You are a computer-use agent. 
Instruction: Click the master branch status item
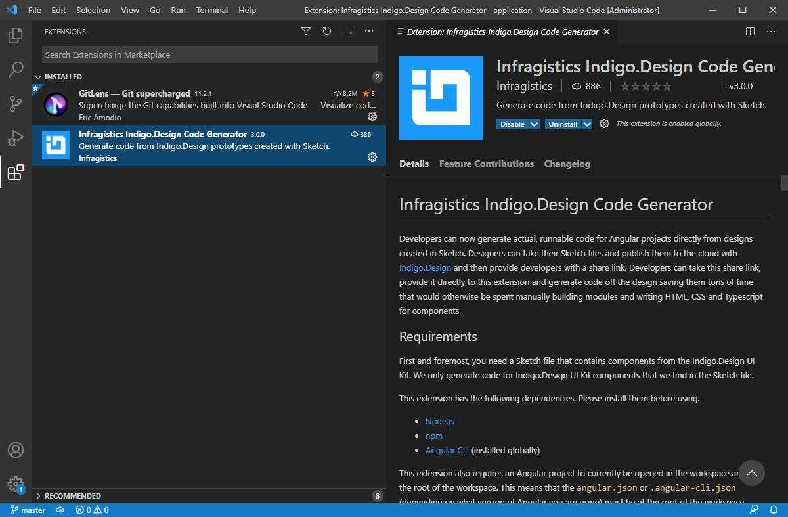pos(28,510)
